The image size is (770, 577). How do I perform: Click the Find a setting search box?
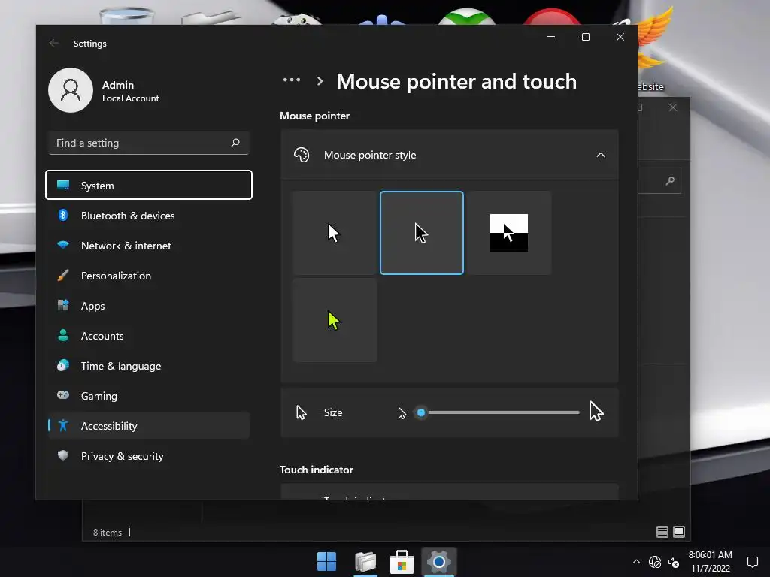[x=148, y=143]
